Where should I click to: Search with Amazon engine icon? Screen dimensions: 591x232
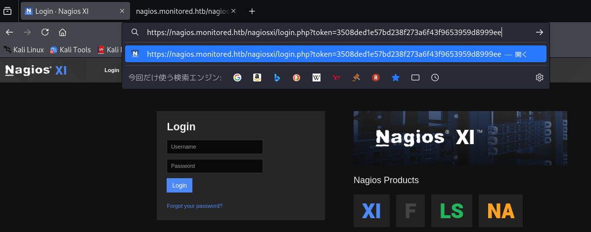[257, 77]
